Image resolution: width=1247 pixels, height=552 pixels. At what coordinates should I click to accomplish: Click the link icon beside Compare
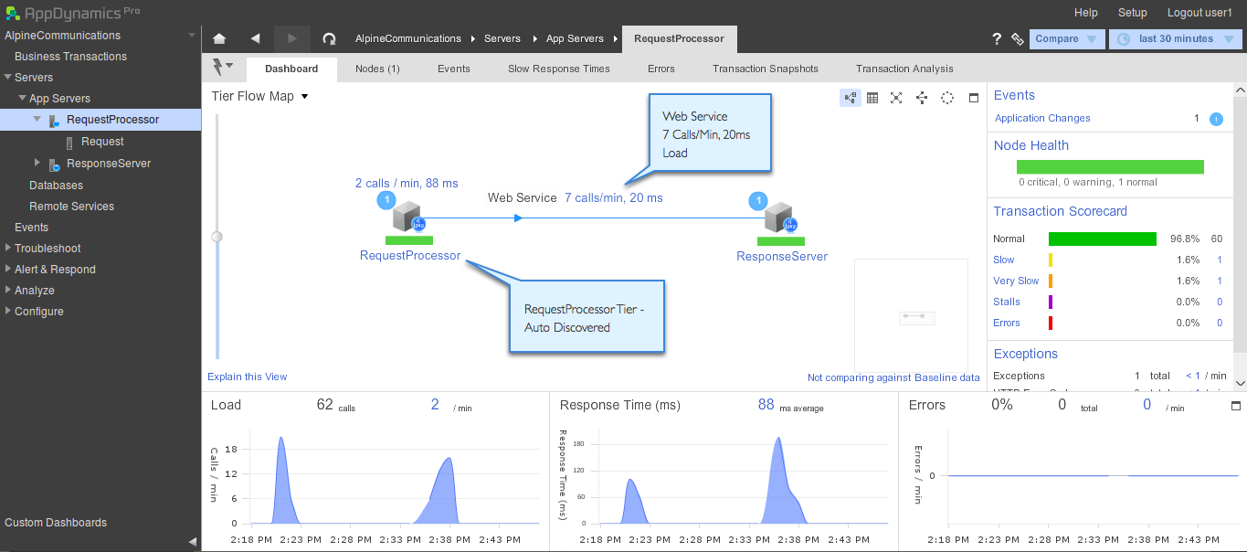(x=1018, y=39)
